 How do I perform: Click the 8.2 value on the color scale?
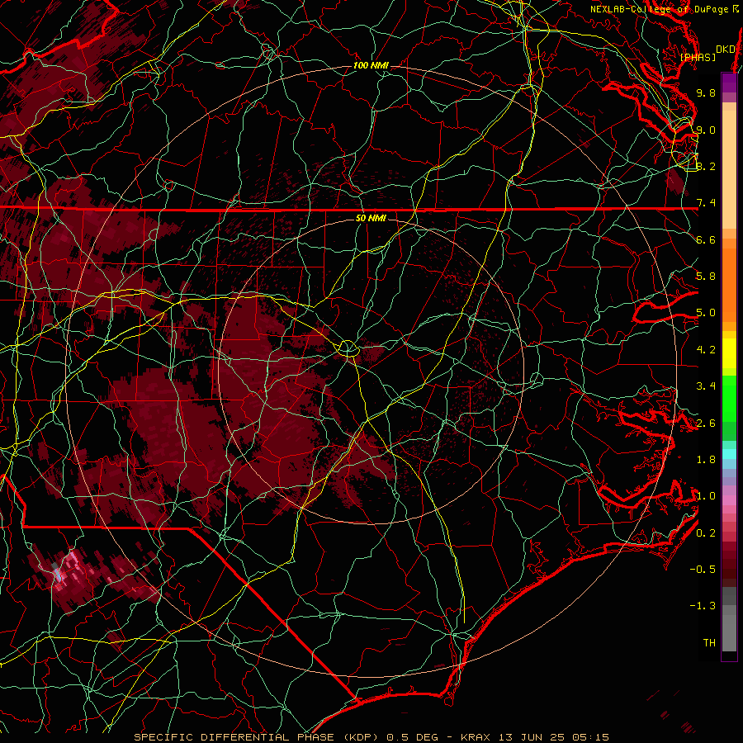706,166
